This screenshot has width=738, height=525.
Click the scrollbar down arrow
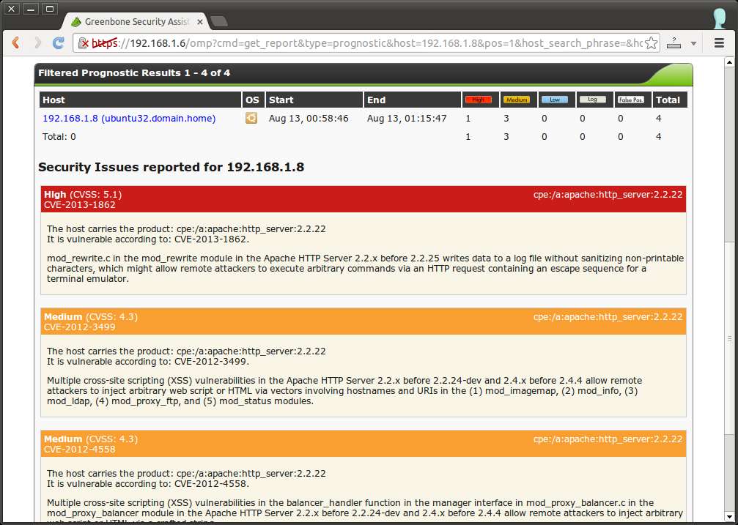click(x=729, y=516)
